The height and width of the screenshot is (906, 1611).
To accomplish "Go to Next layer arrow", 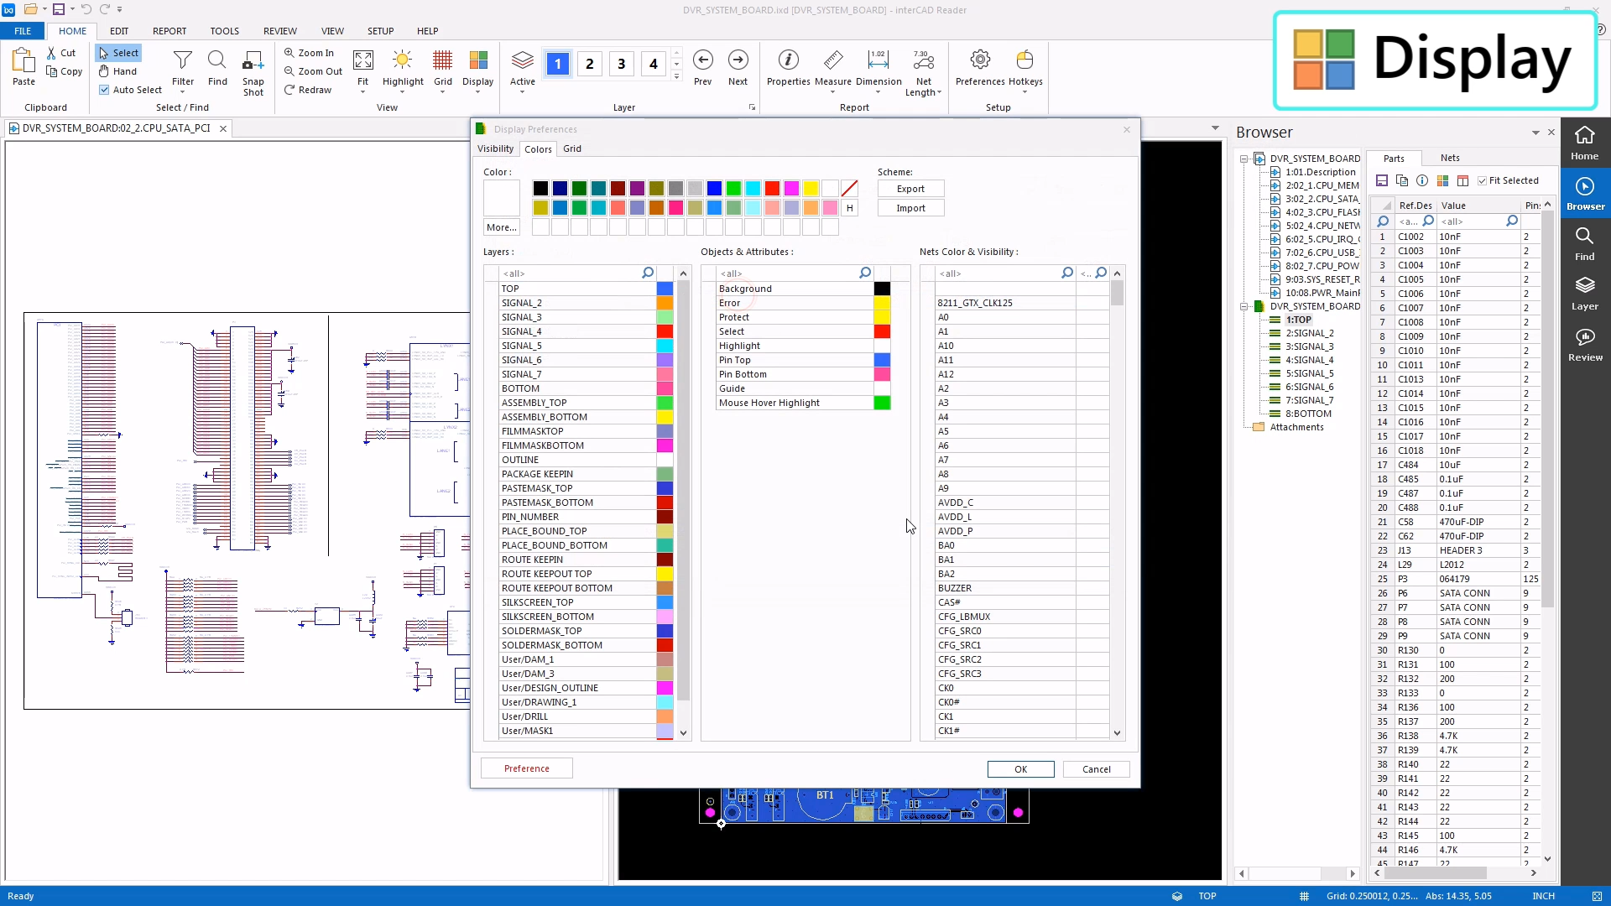I will pyautogui.click(x=738, y=60).
